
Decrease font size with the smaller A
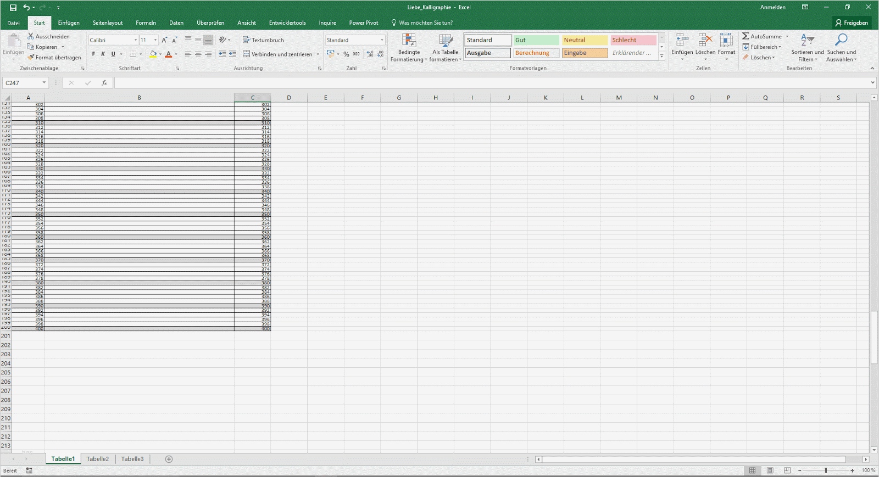click(174, 40)
